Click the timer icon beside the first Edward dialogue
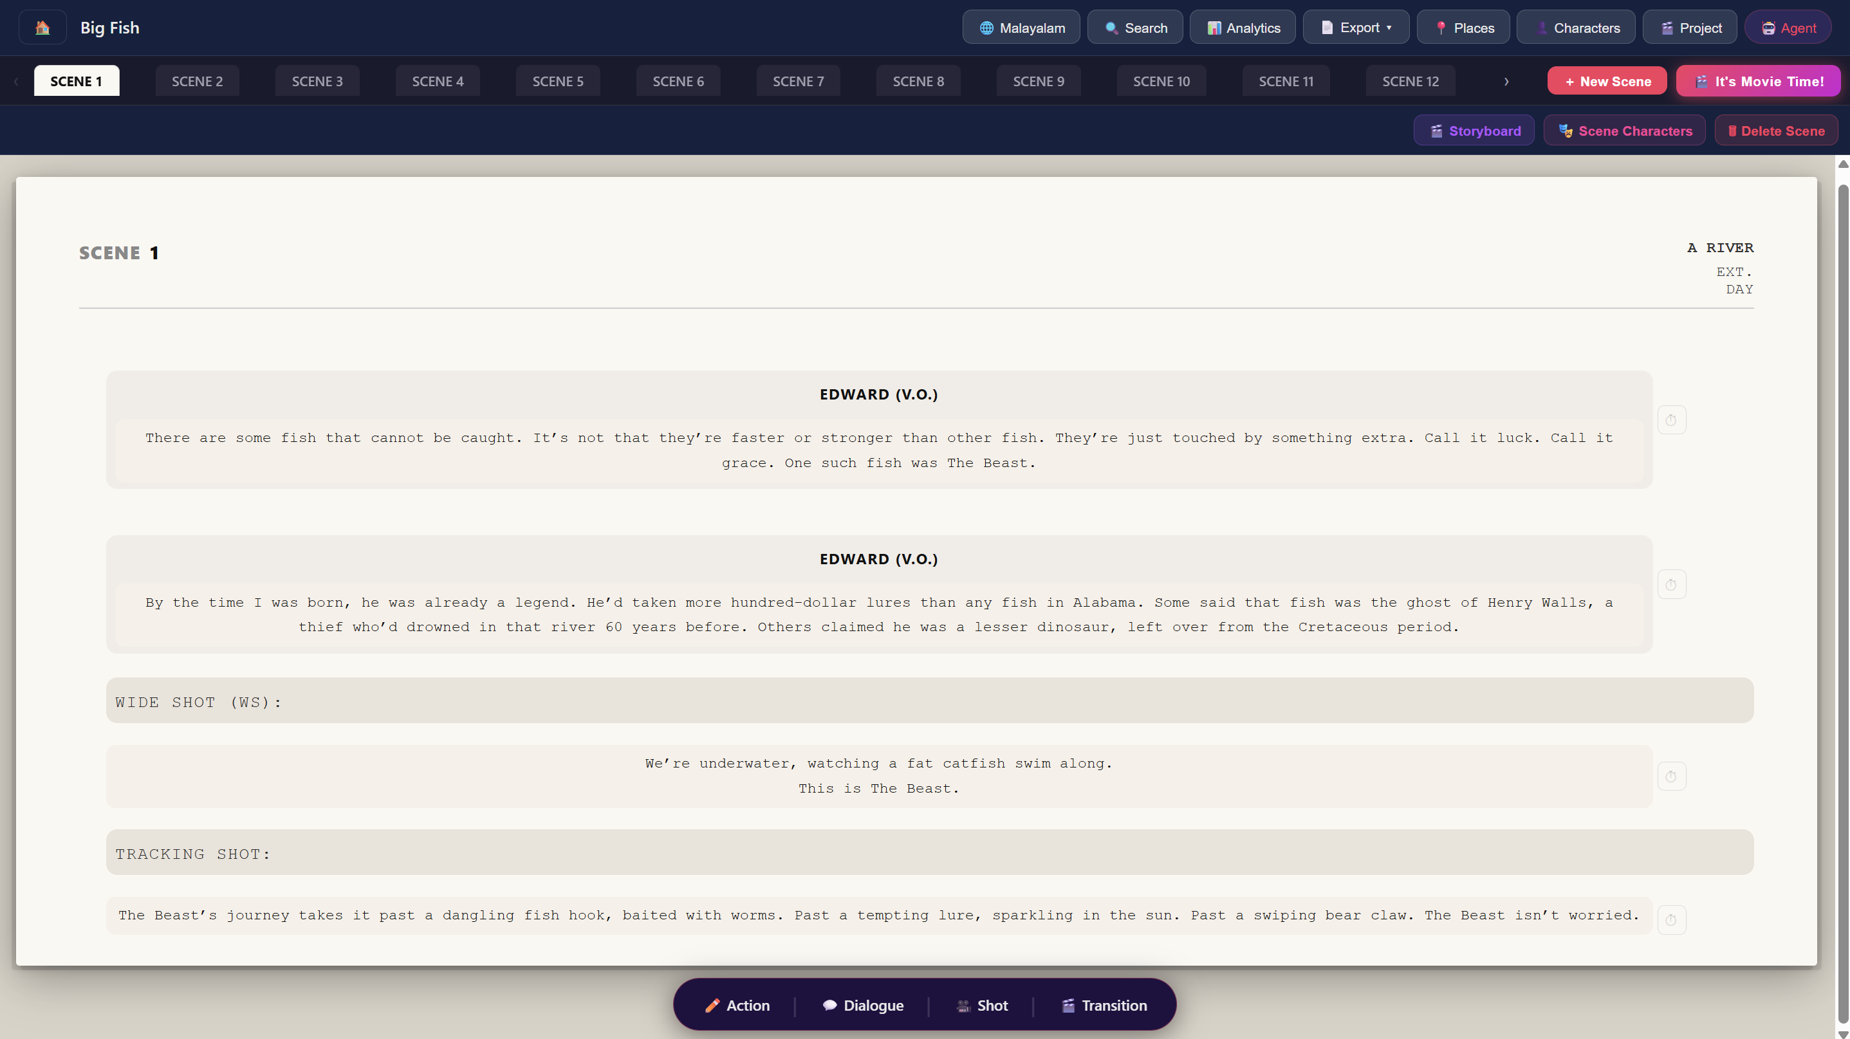The height and width of the screenshot is (1039, 1850). (1671, 420)
